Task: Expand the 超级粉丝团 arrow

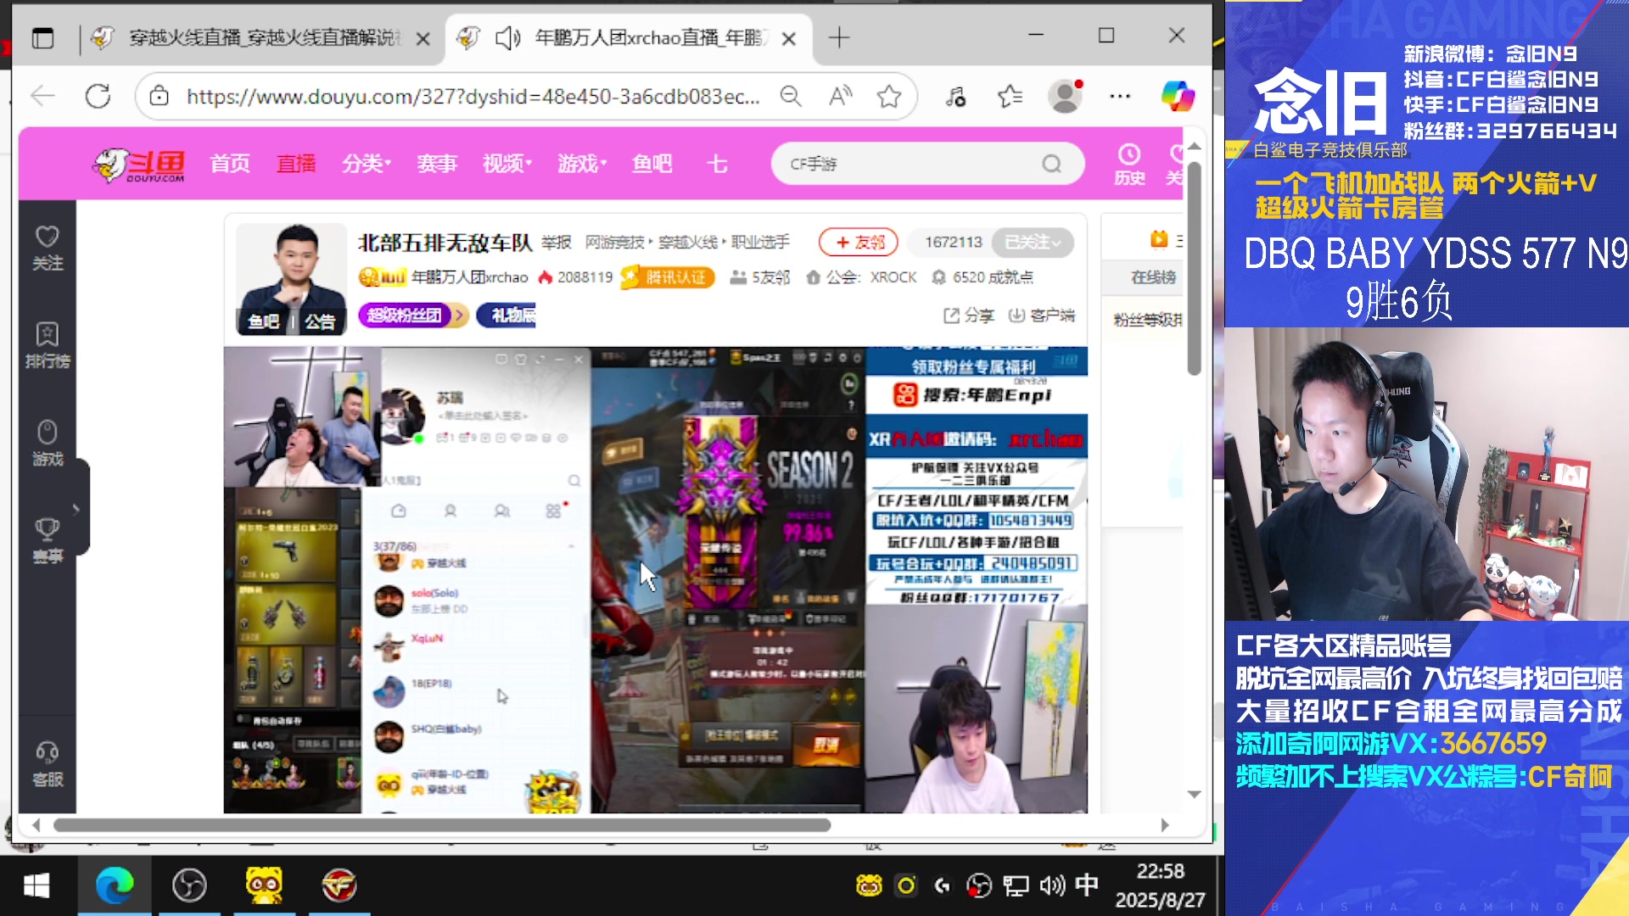Action: click(x=460, y=316)
